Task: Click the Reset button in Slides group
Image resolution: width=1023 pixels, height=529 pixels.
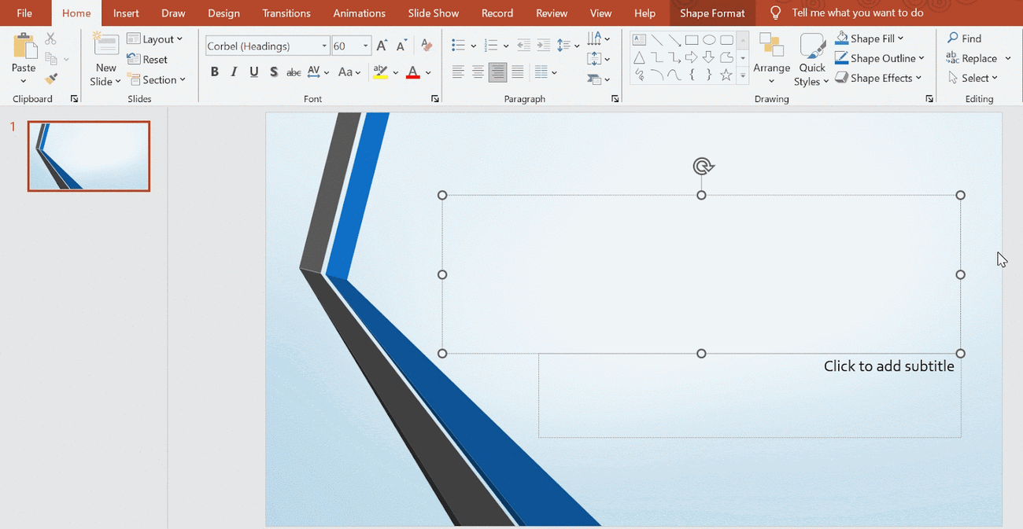Action: [147, 59]
